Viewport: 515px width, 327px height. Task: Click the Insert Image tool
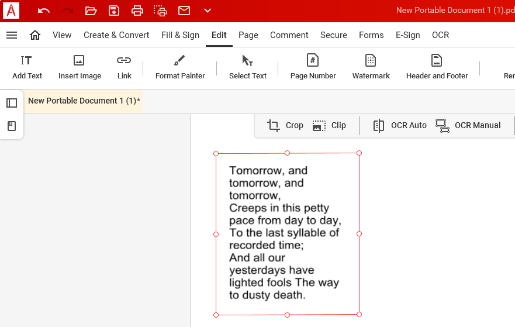click(80, 67)
